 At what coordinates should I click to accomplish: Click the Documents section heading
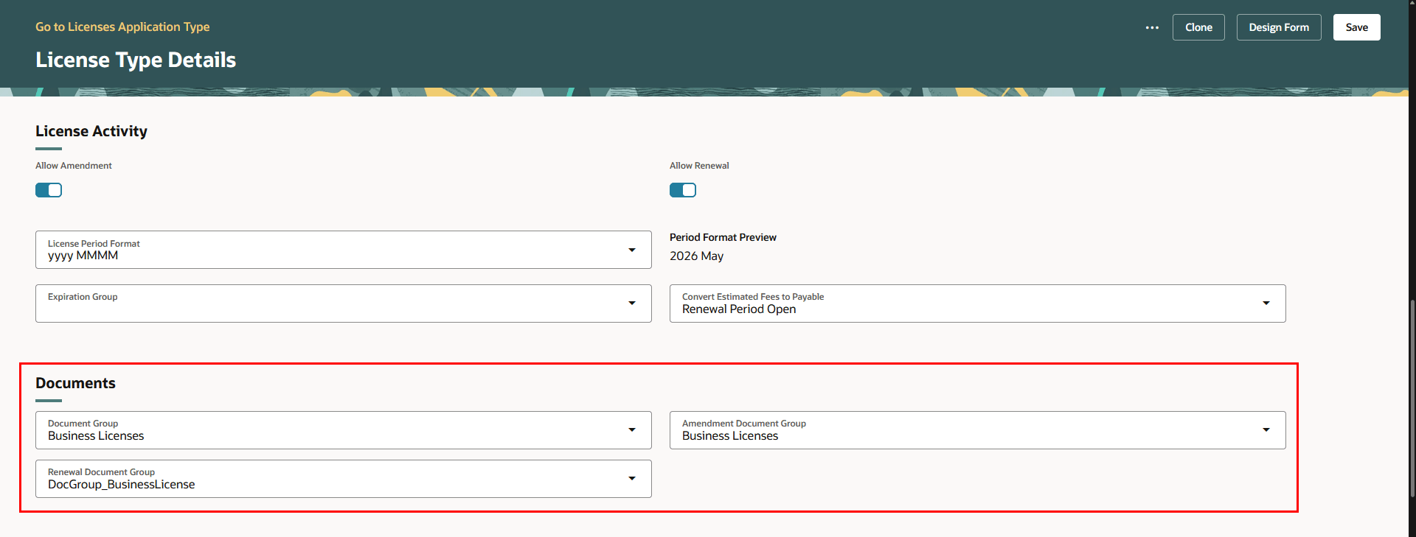coord(75,383)
